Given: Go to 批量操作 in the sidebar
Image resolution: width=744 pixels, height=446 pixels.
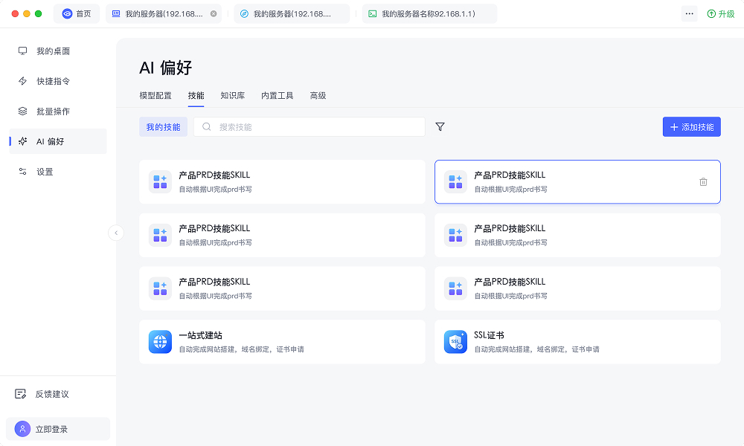Looking at the screenshot, I should pyautogui.click(x=58, y=111).
